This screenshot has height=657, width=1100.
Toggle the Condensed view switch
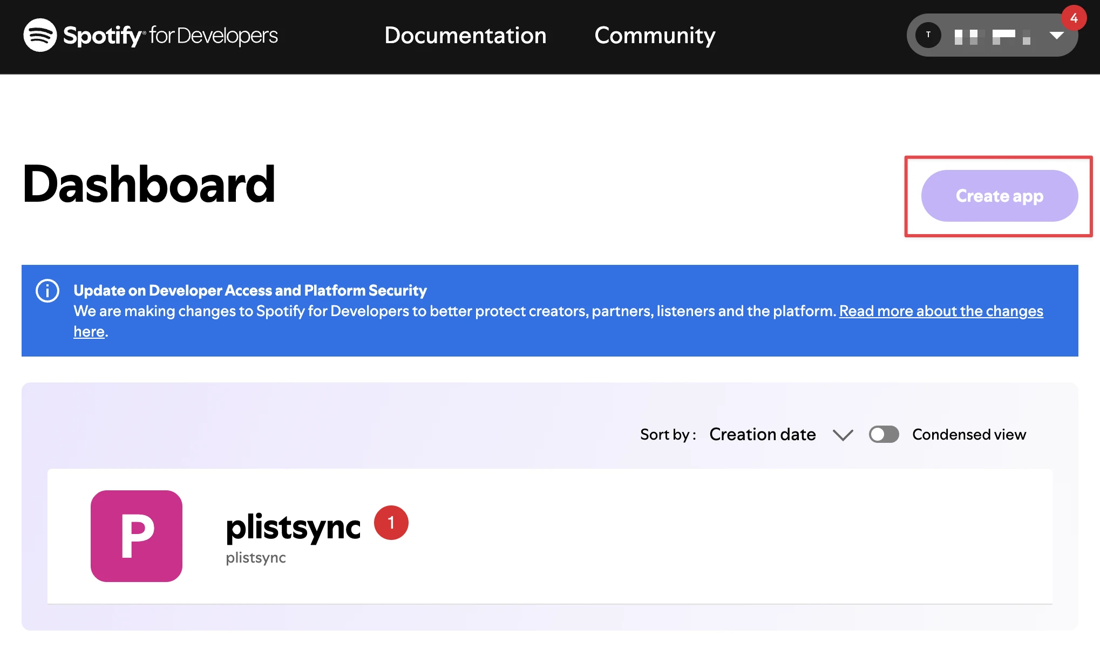click(884, 434)
